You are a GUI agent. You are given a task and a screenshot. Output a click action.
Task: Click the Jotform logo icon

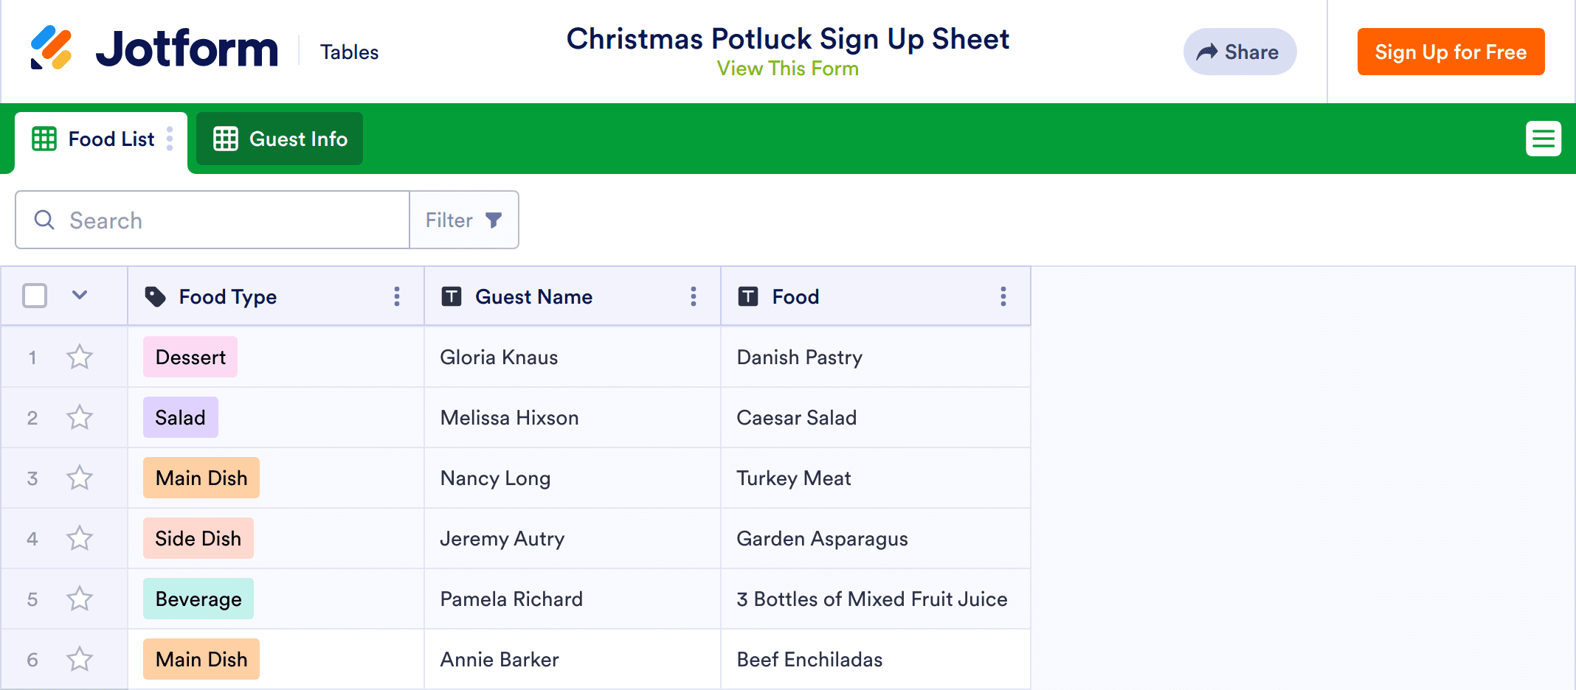pyautogui.click(x=51, y=49)
